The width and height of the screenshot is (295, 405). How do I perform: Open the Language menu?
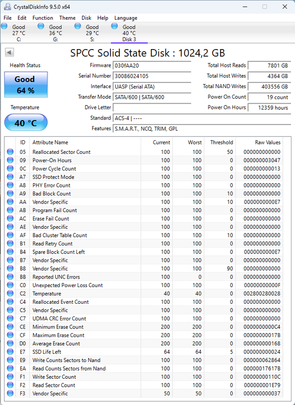[125, 18]
